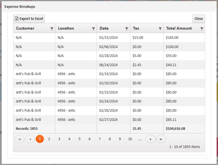This screenshot has height=165, width=218.
Task: Sort by the Date column header
Action: (x=104, y=28)
